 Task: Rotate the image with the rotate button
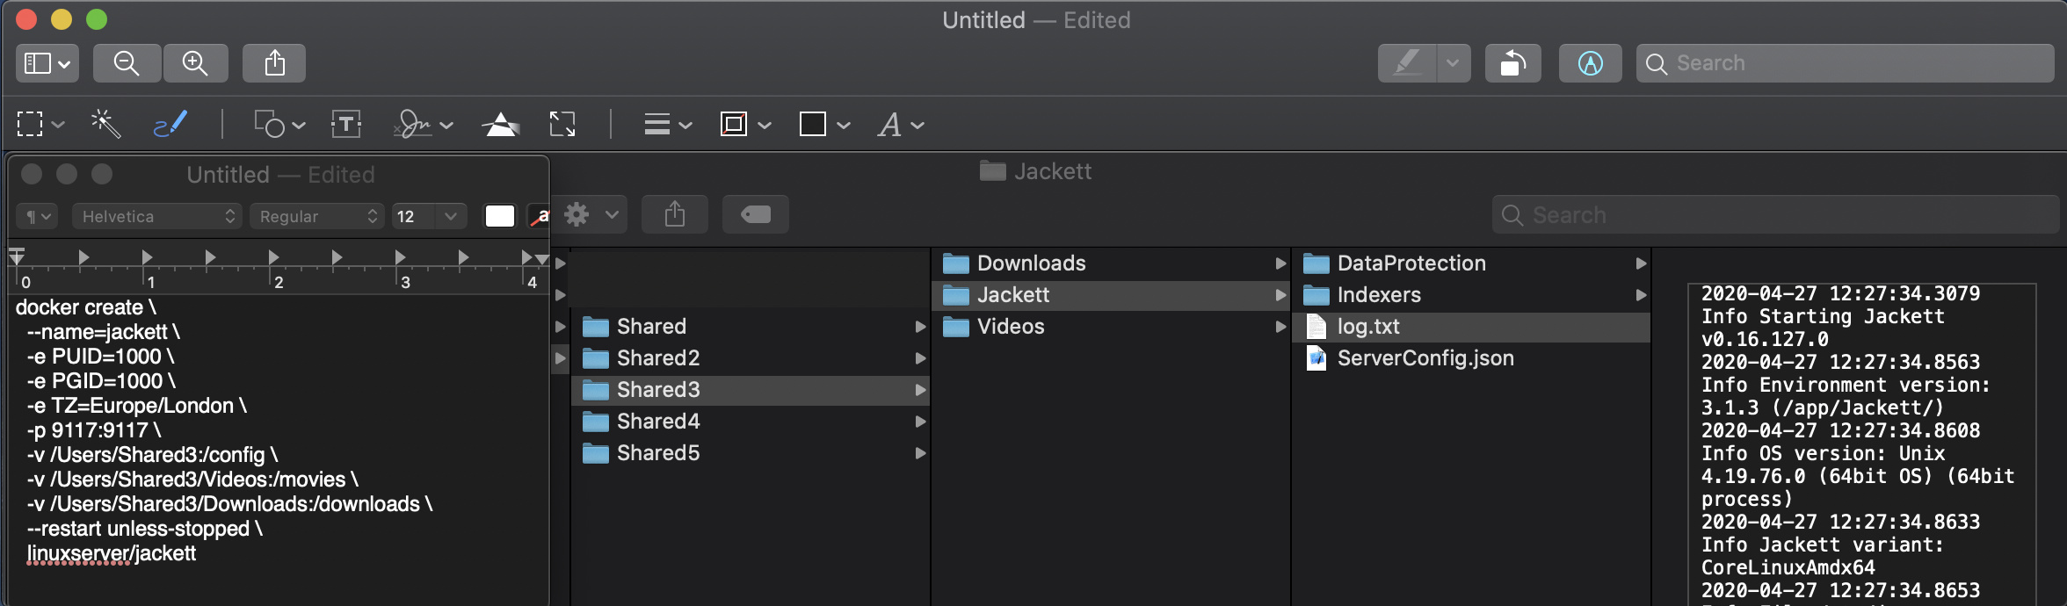(1512, 63)
